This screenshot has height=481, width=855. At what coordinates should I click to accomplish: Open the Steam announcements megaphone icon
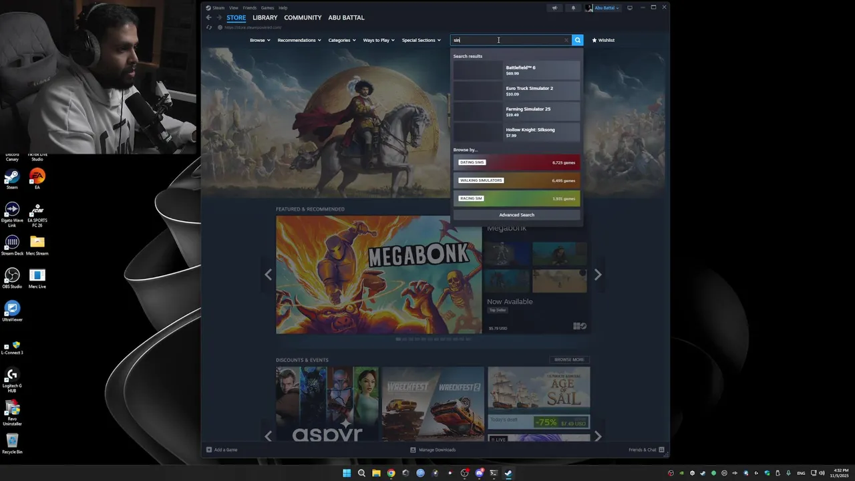coord(554,8)
